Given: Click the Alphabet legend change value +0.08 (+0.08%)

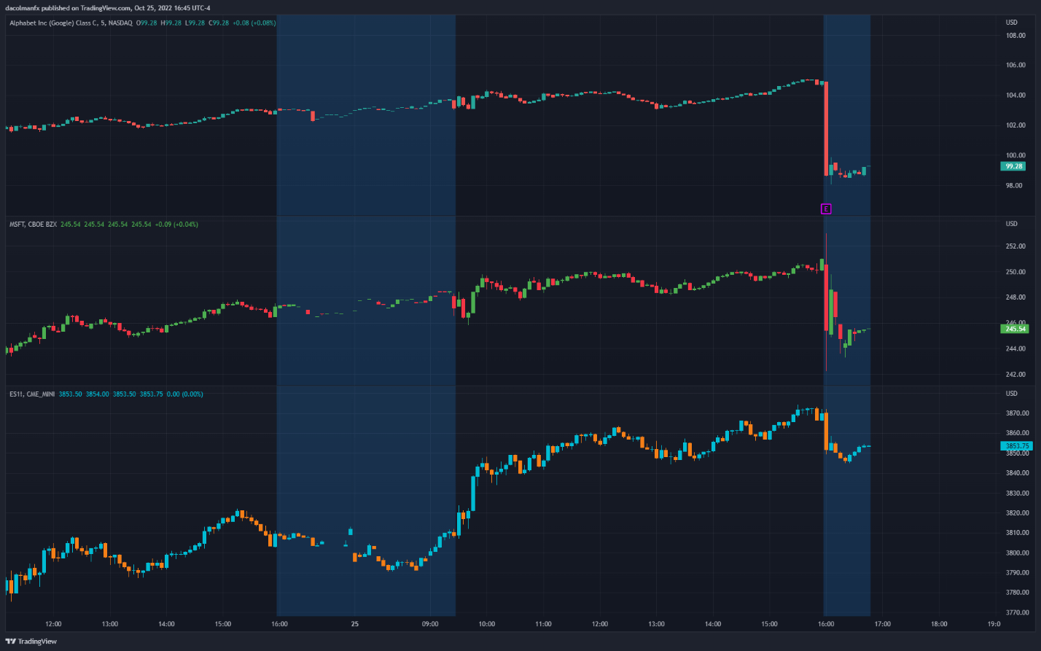Looking at the screenshot, I should pos(256,23).
